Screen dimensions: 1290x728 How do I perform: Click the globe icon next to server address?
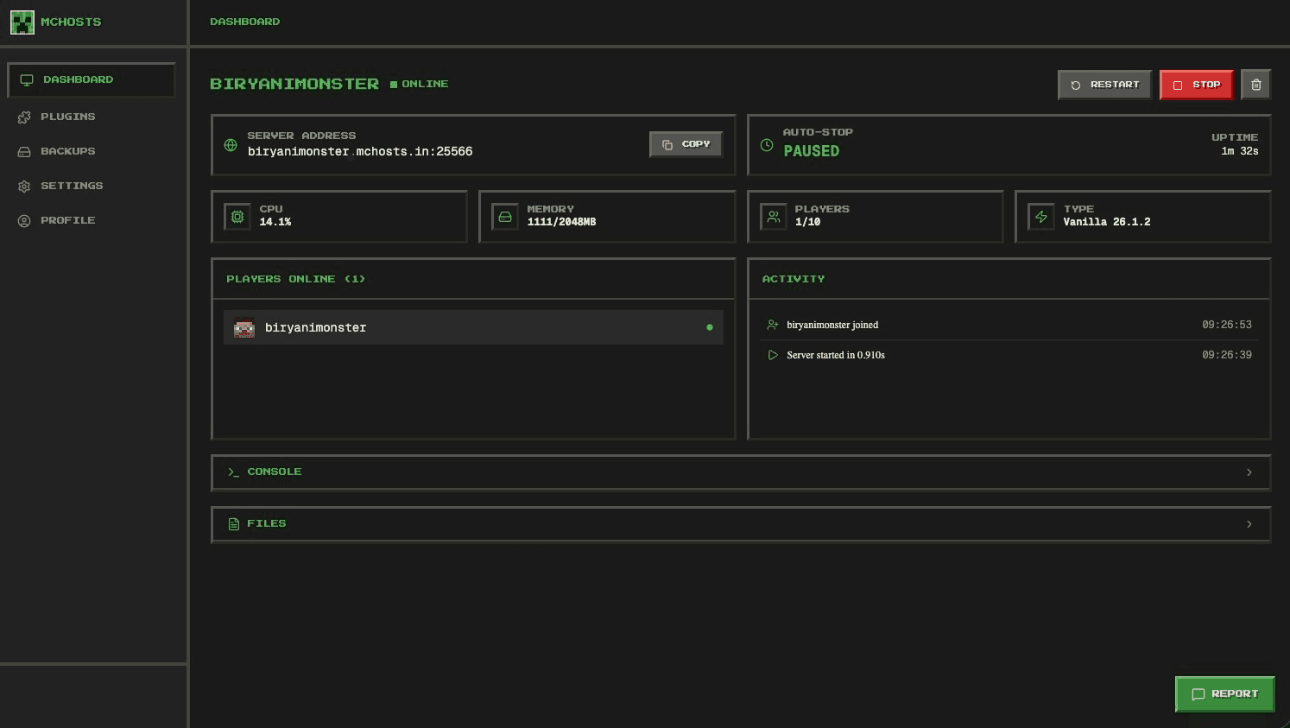pos(230,145)
